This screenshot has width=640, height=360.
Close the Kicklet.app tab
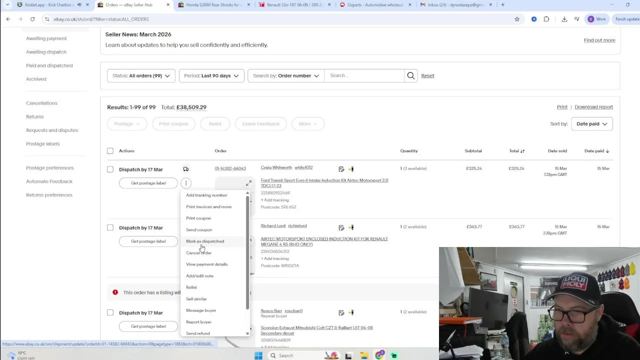pyautogui.click(x=87, y=4)
